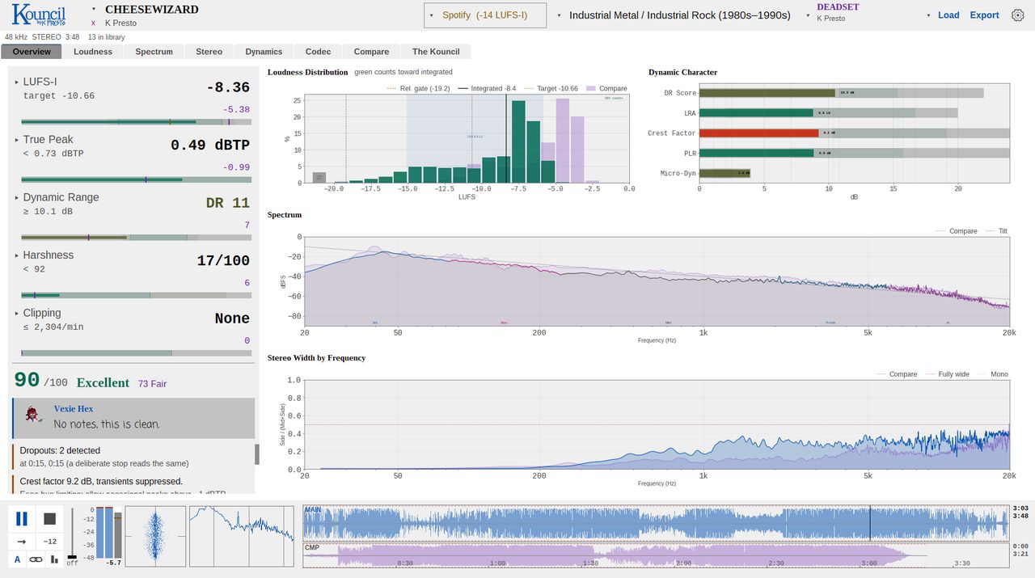The image size is (1035, 578).
Task: Open The Kouncil tab
Action: coord(436,52)
